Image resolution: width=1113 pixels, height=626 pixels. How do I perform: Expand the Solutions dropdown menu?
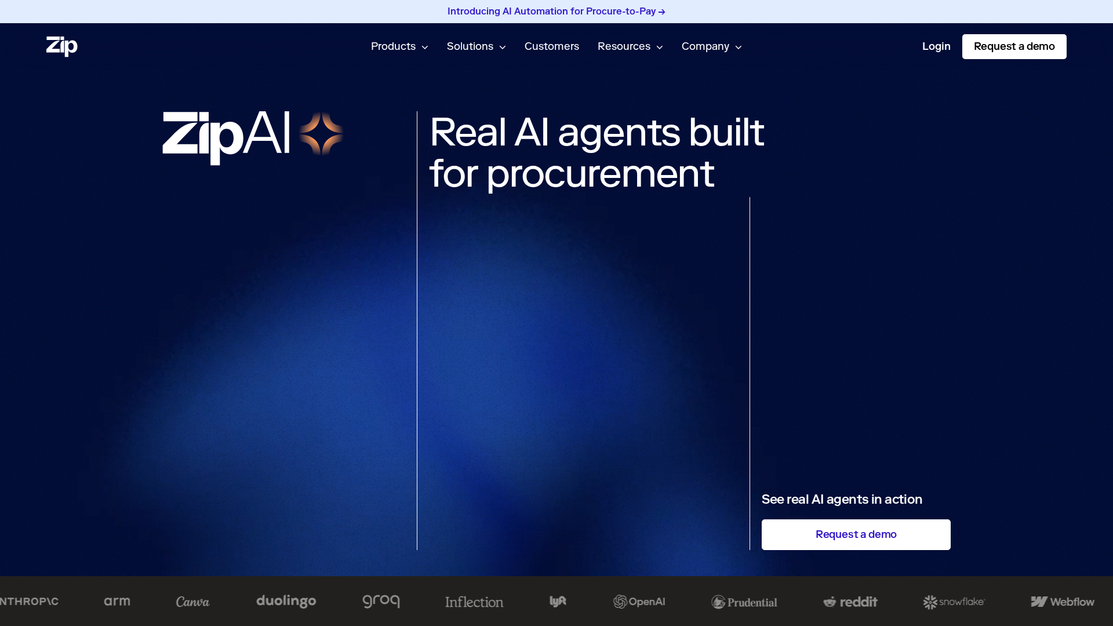tap(476, 46)
